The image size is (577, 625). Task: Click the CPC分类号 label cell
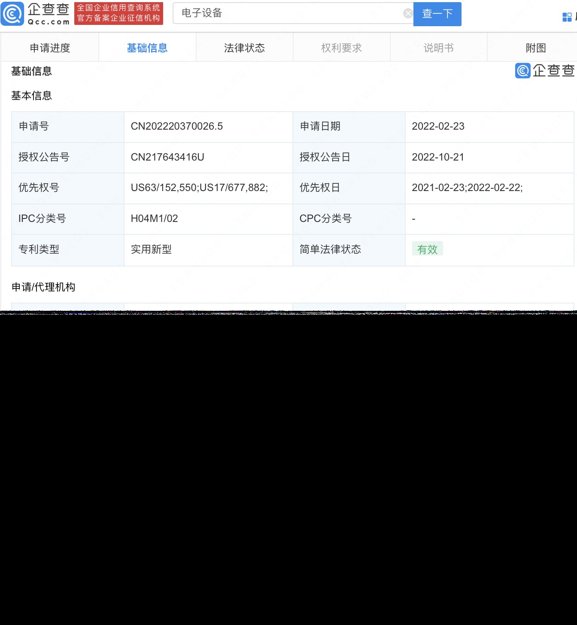point(349,219)
